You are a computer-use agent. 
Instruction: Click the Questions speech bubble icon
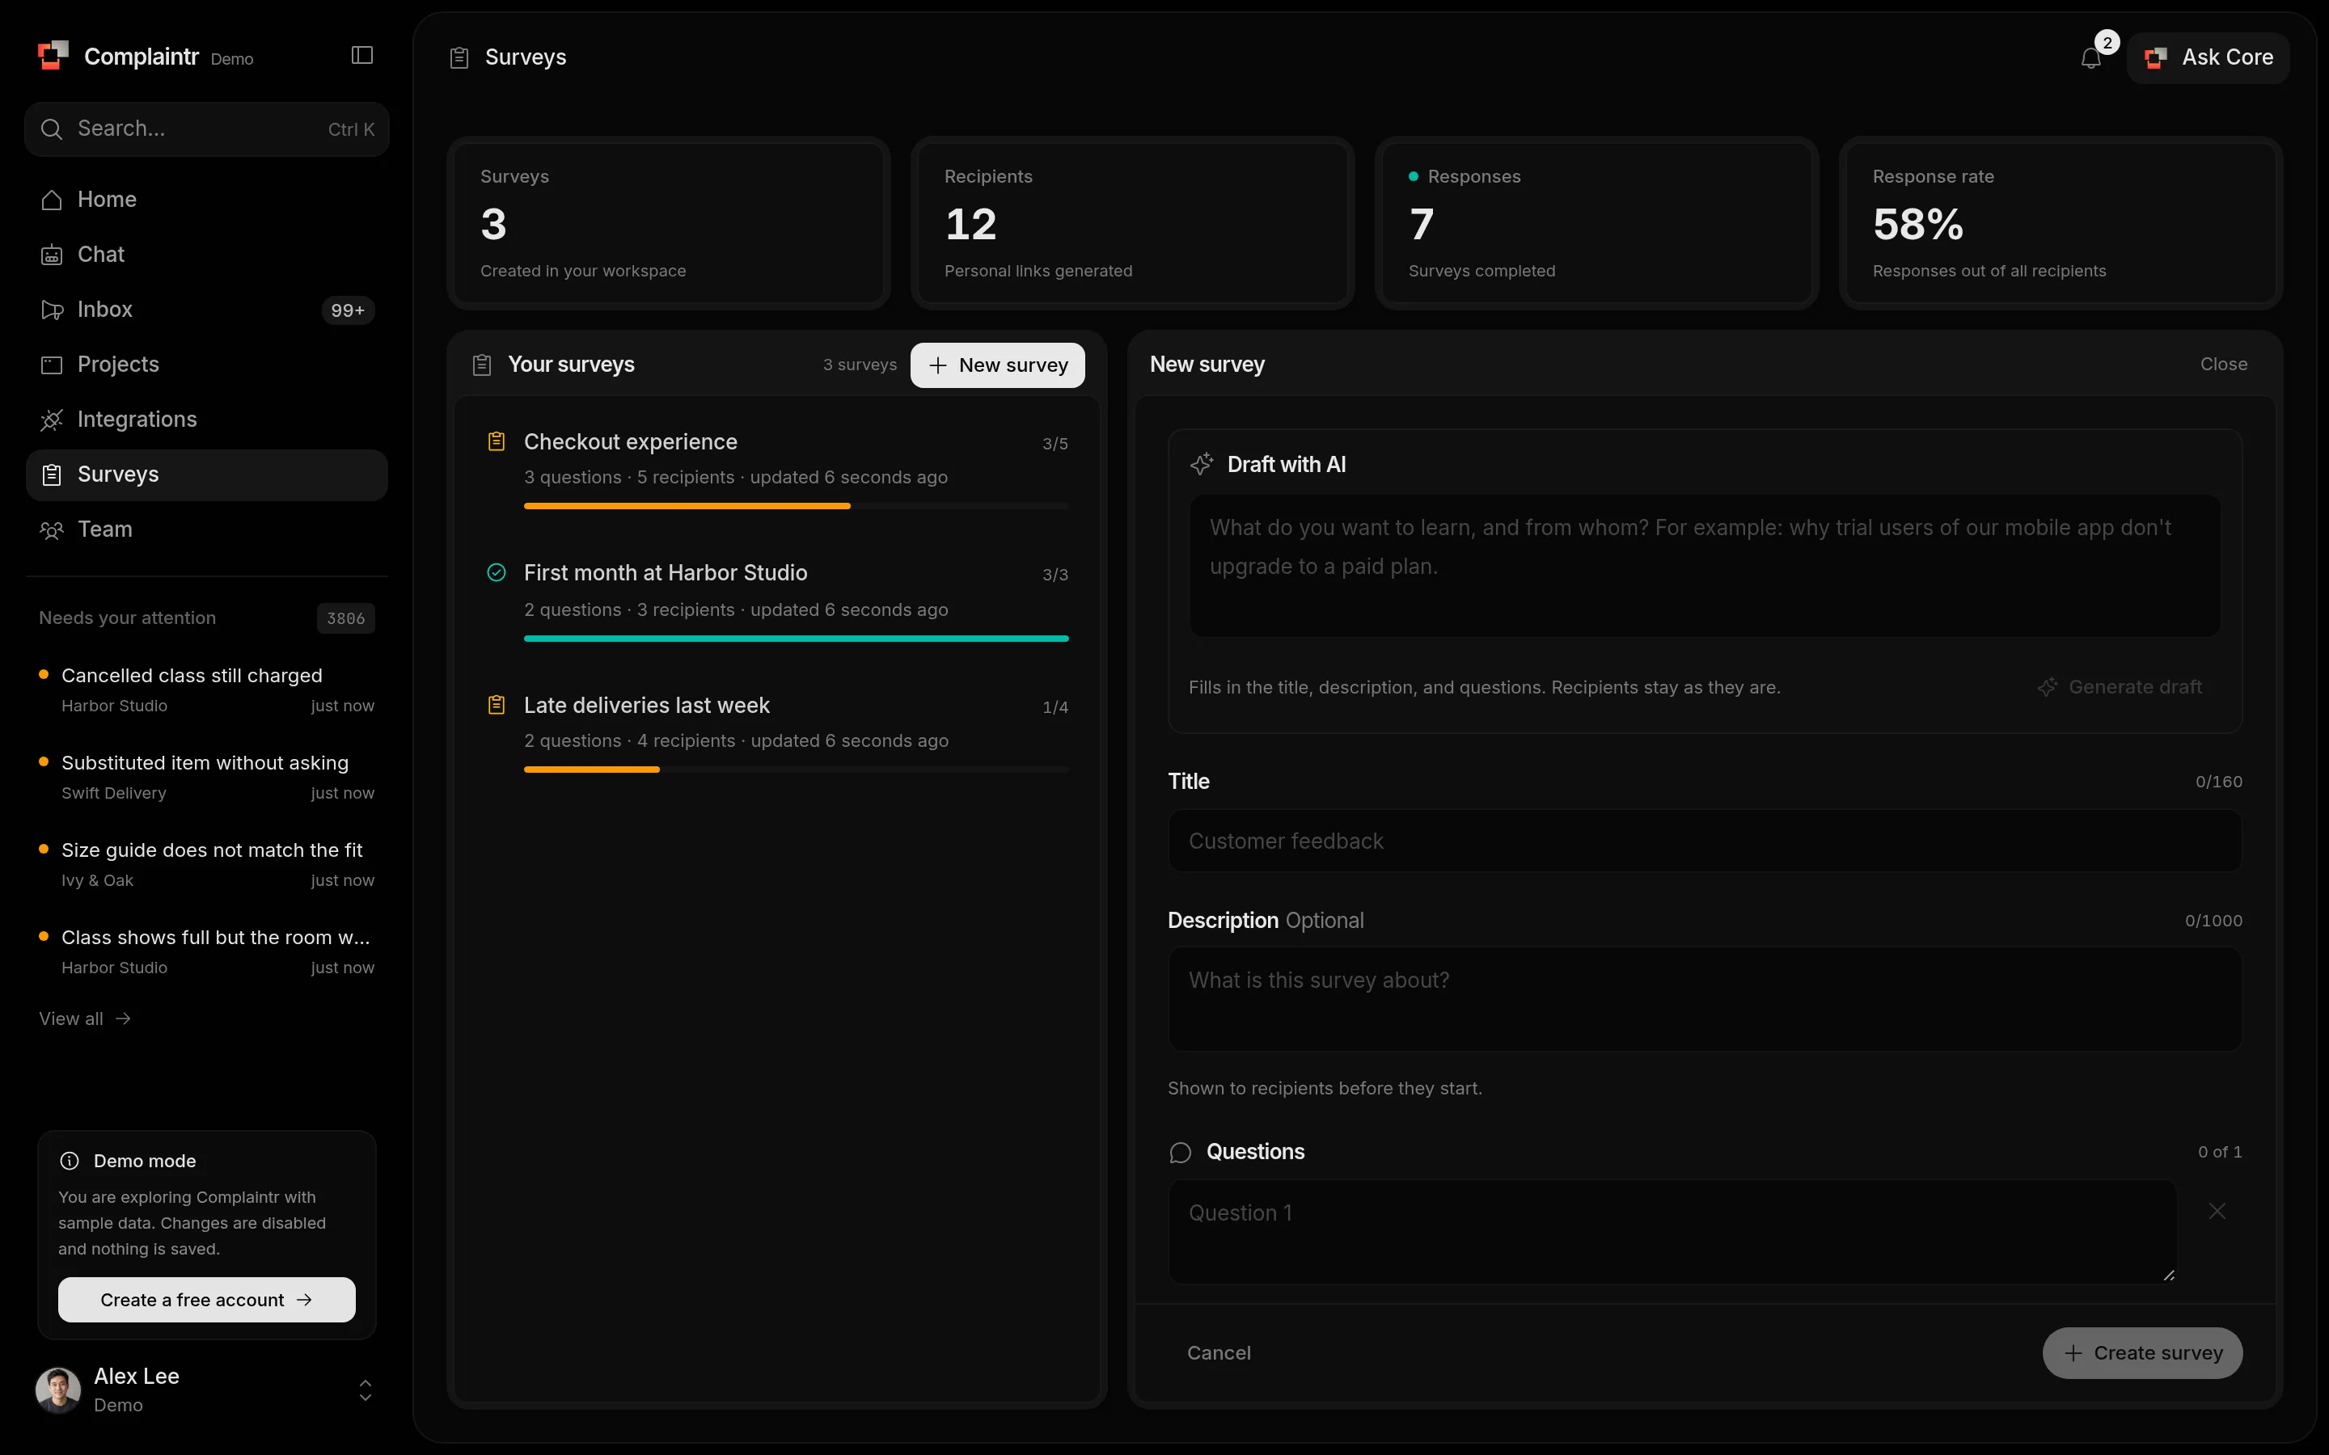point(1180,1153)
